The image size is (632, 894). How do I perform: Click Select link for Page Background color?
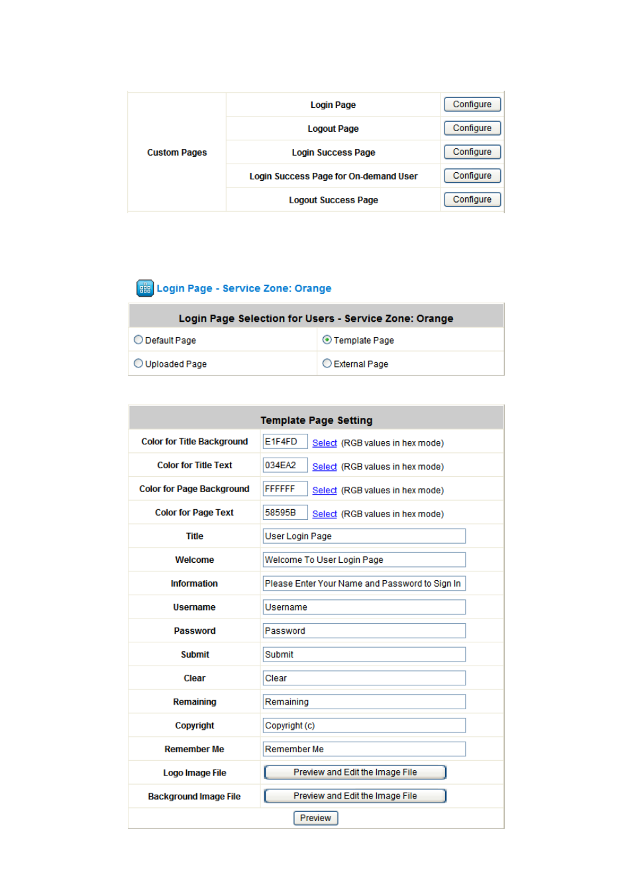(325, 491)
